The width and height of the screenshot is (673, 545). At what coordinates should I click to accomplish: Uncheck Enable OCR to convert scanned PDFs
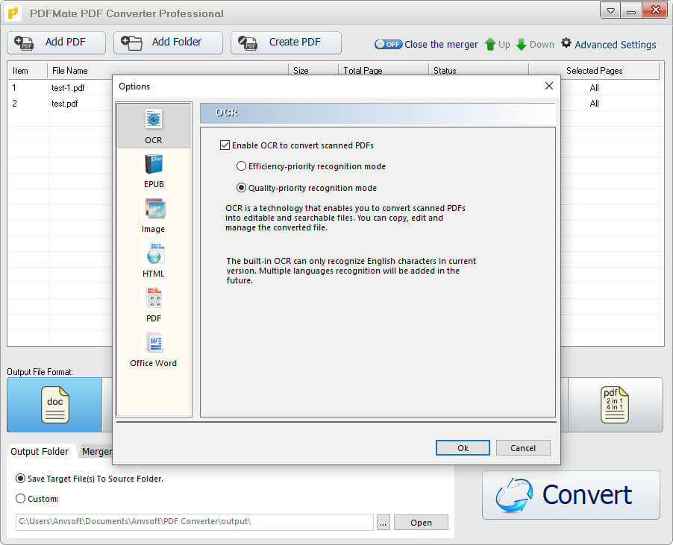[x=225, y=145]
